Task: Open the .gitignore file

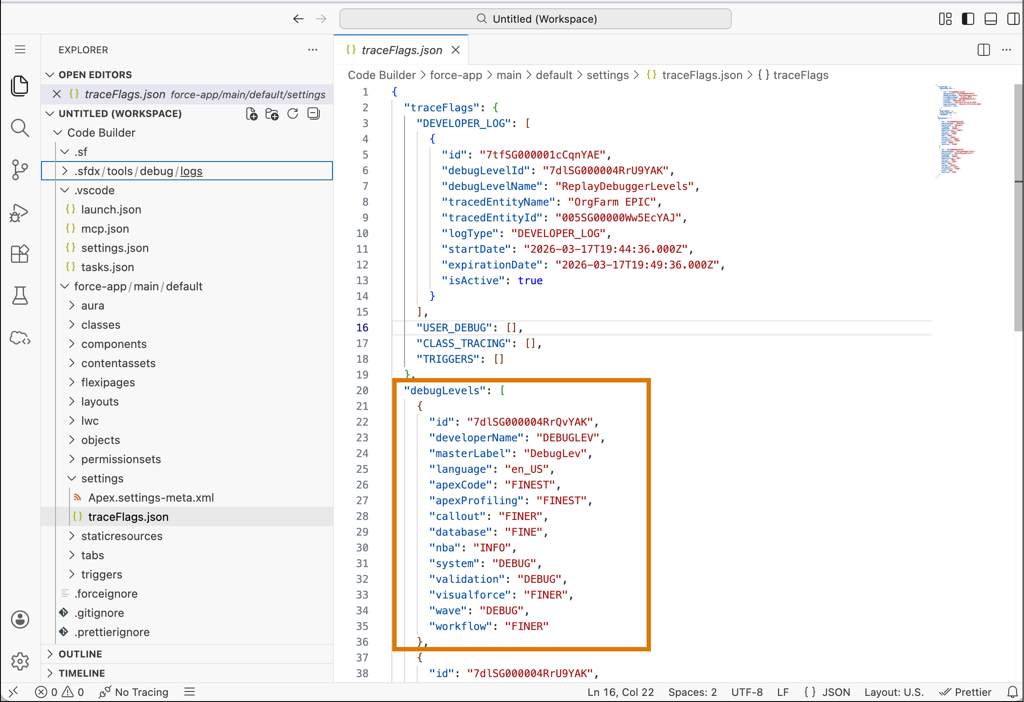Action: click(x=187, y=613)
